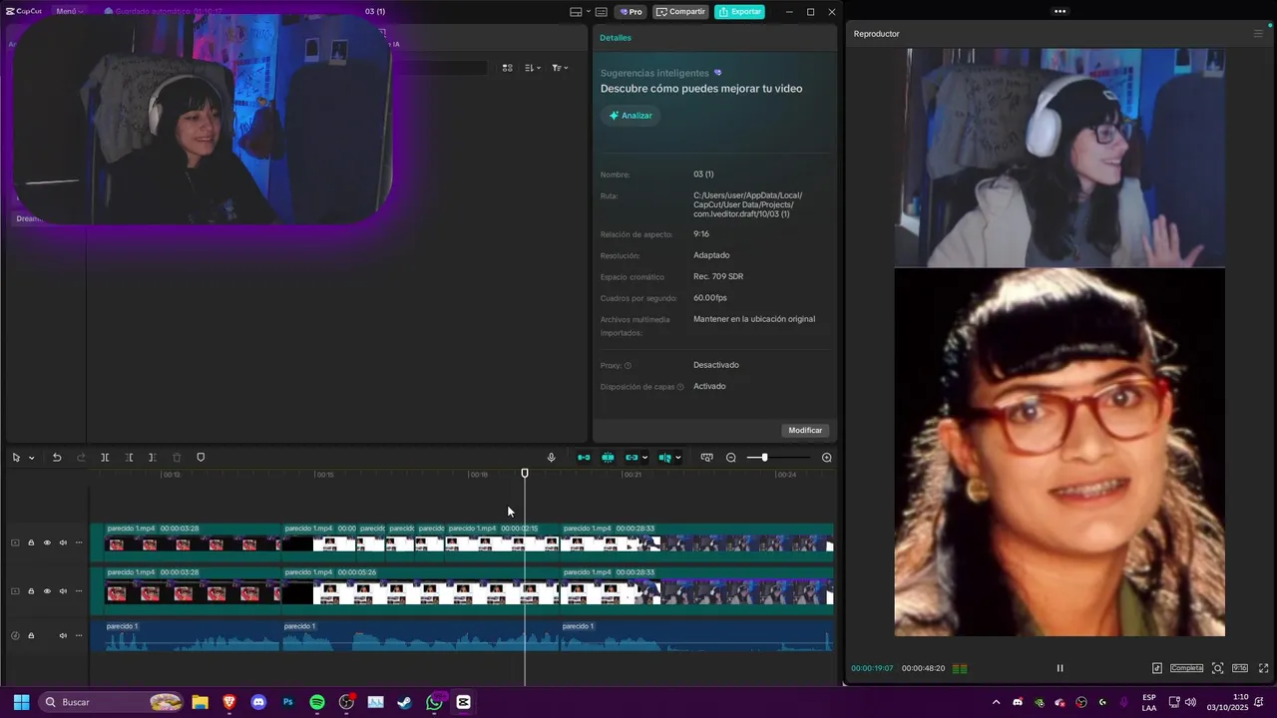1277x718 pixels.
Task: Open the selection tool dropdown arrow
Action: [31, 458]
